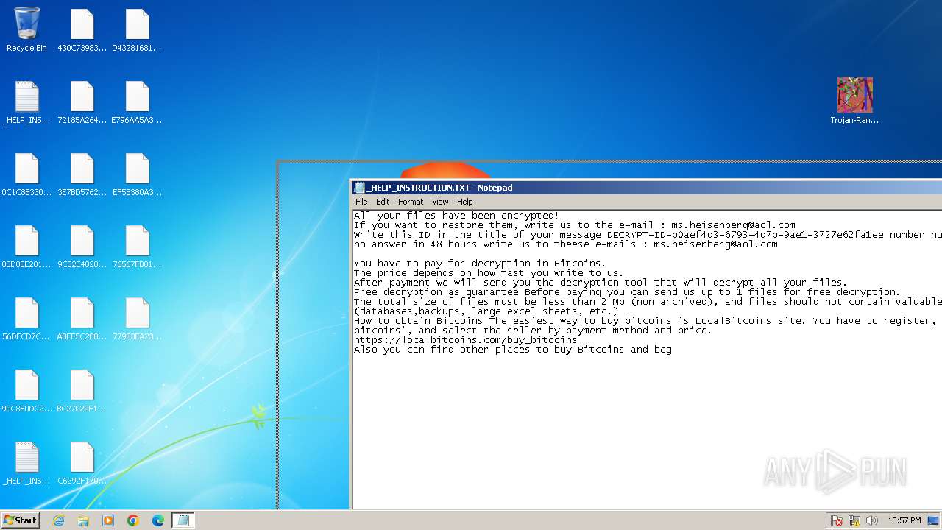Select the 430C73983... desktop file

tap(82, 29)
